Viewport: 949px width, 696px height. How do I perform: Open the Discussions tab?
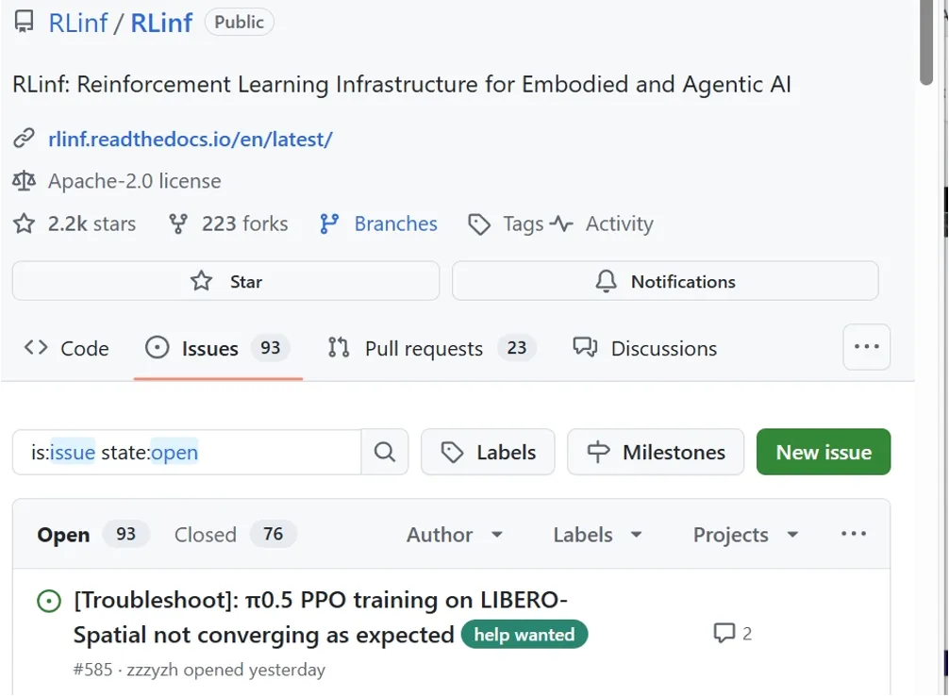[x=645, y=348]
